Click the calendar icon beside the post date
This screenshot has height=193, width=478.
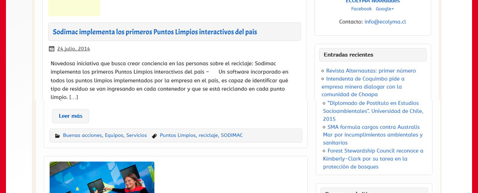point(51,49)
